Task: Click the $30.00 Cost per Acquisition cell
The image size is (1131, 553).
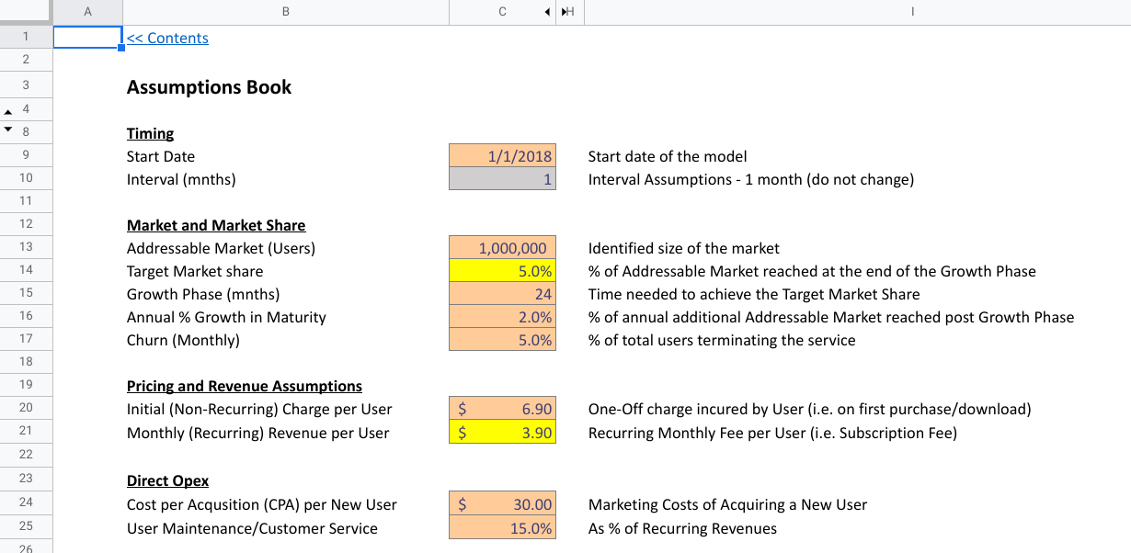Action: [x=502, y=503]
